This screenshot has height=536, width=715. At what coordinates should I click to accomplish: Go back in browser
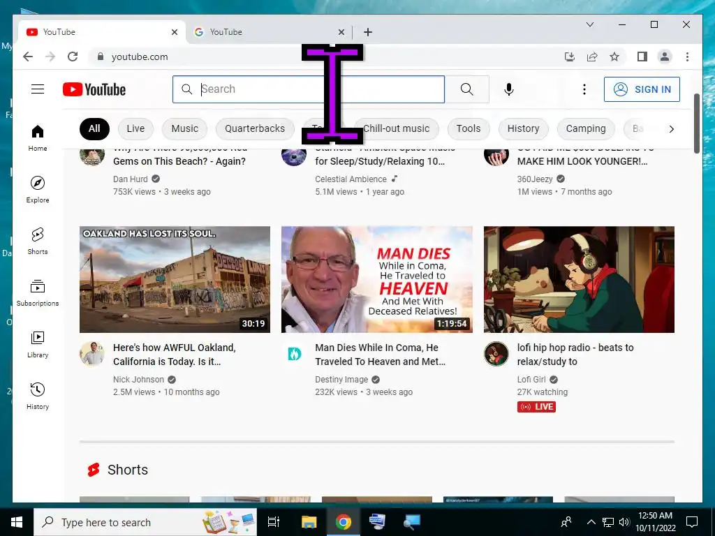click(x=28, y=57)
